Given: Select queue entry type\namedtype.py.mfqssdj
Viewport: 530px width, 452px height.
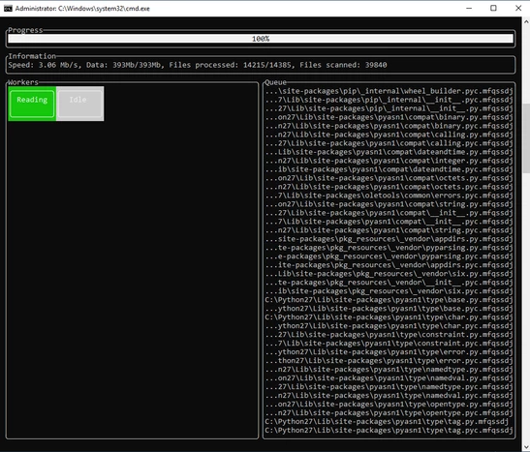Looking at the screenshot, I should 389,370.
